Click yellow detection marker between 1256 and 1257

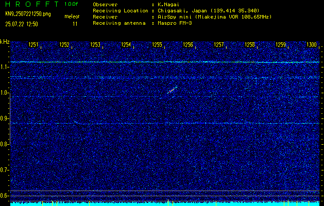(x=216, y=204)
